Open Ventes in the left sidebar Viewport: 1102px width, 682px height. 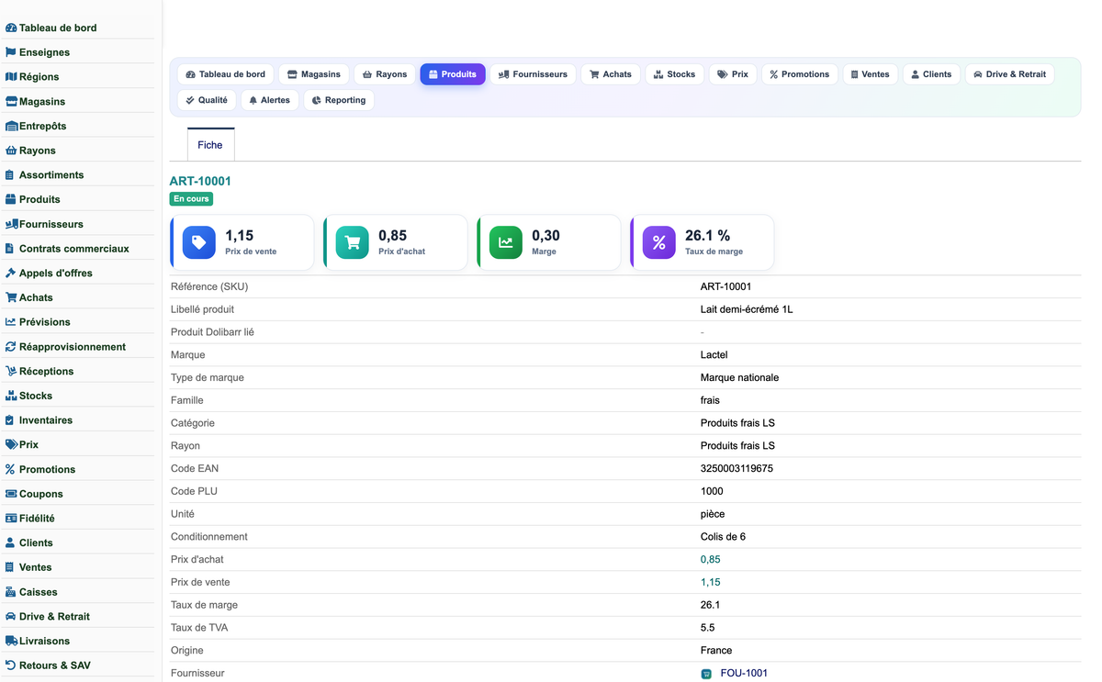pyautogui.click(x=35, y=567)
